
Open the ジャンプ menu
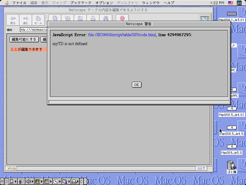[x=59, y=3]
